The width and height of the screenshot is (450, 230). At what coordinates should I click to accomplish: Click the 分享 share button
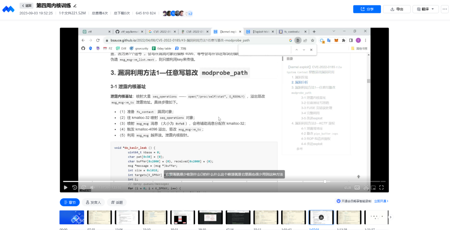367,9
